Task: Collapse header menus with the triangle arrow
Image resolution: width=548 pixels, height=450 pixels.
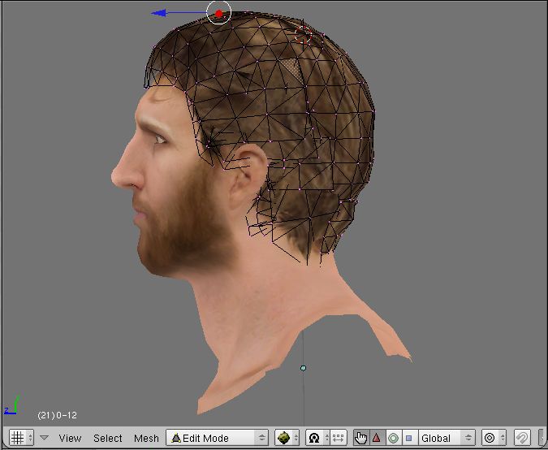Action: coord(45,438)
